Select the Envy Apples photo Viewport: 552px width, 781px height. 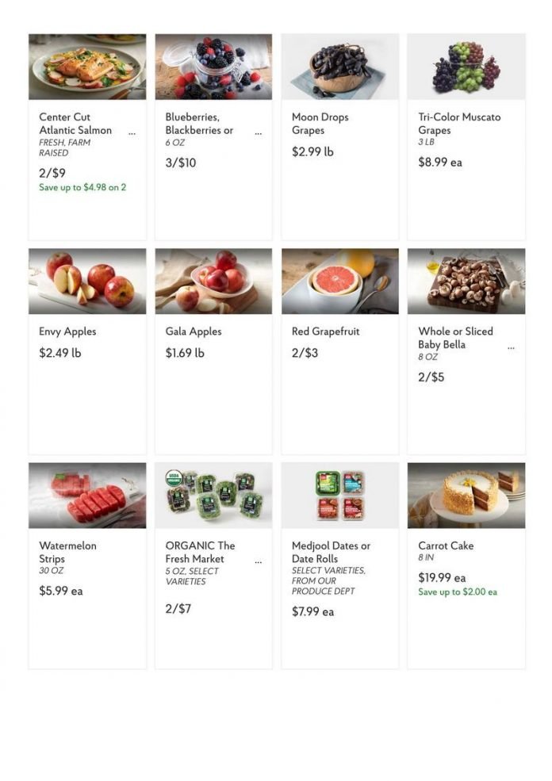(x=86, y=281)
